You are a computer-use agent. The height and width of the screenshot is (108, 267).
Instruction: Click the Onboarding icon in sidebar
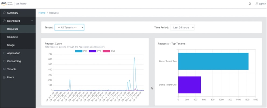click(x=4, y=61)
